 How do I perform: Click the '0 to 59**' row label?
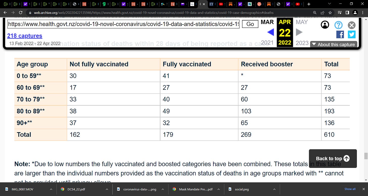[29, 76]
